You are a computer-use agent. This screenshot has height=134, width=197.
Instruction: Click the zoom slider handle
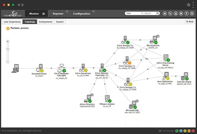[8, 49]
